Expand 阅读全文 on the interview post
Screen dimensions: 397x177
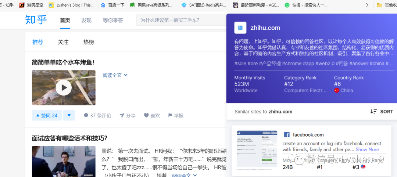pos(185,175)
